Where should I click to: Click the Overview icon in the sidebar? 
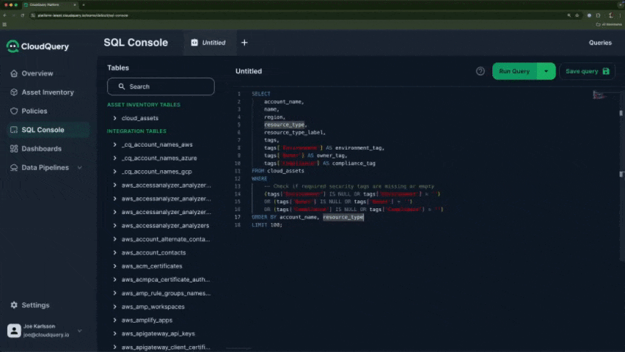14,73
